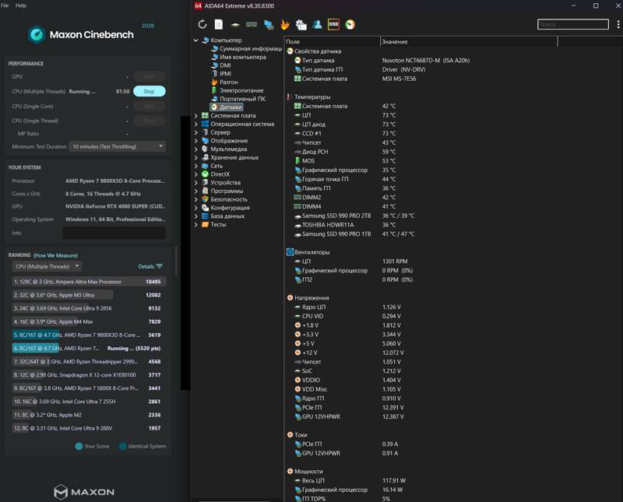Launch the flame stability test icon
The image size is (623, 502).
tap(284, 25)
